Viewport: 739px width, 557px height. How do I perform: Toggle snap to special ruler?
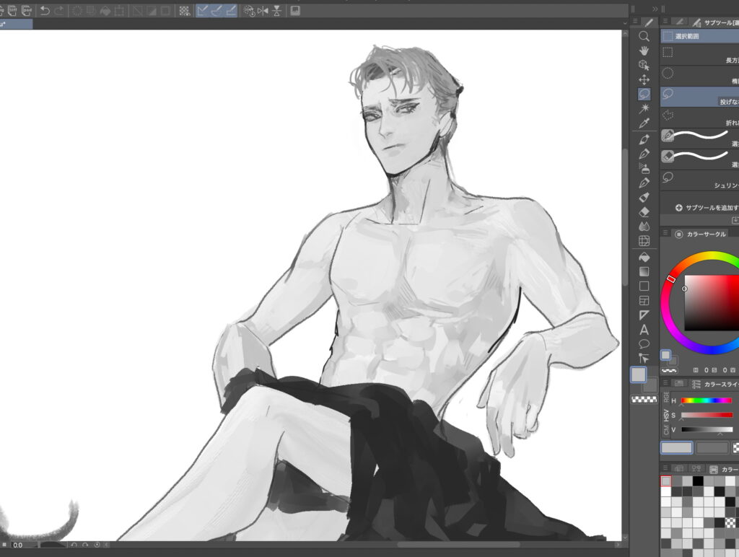(217, 11)
